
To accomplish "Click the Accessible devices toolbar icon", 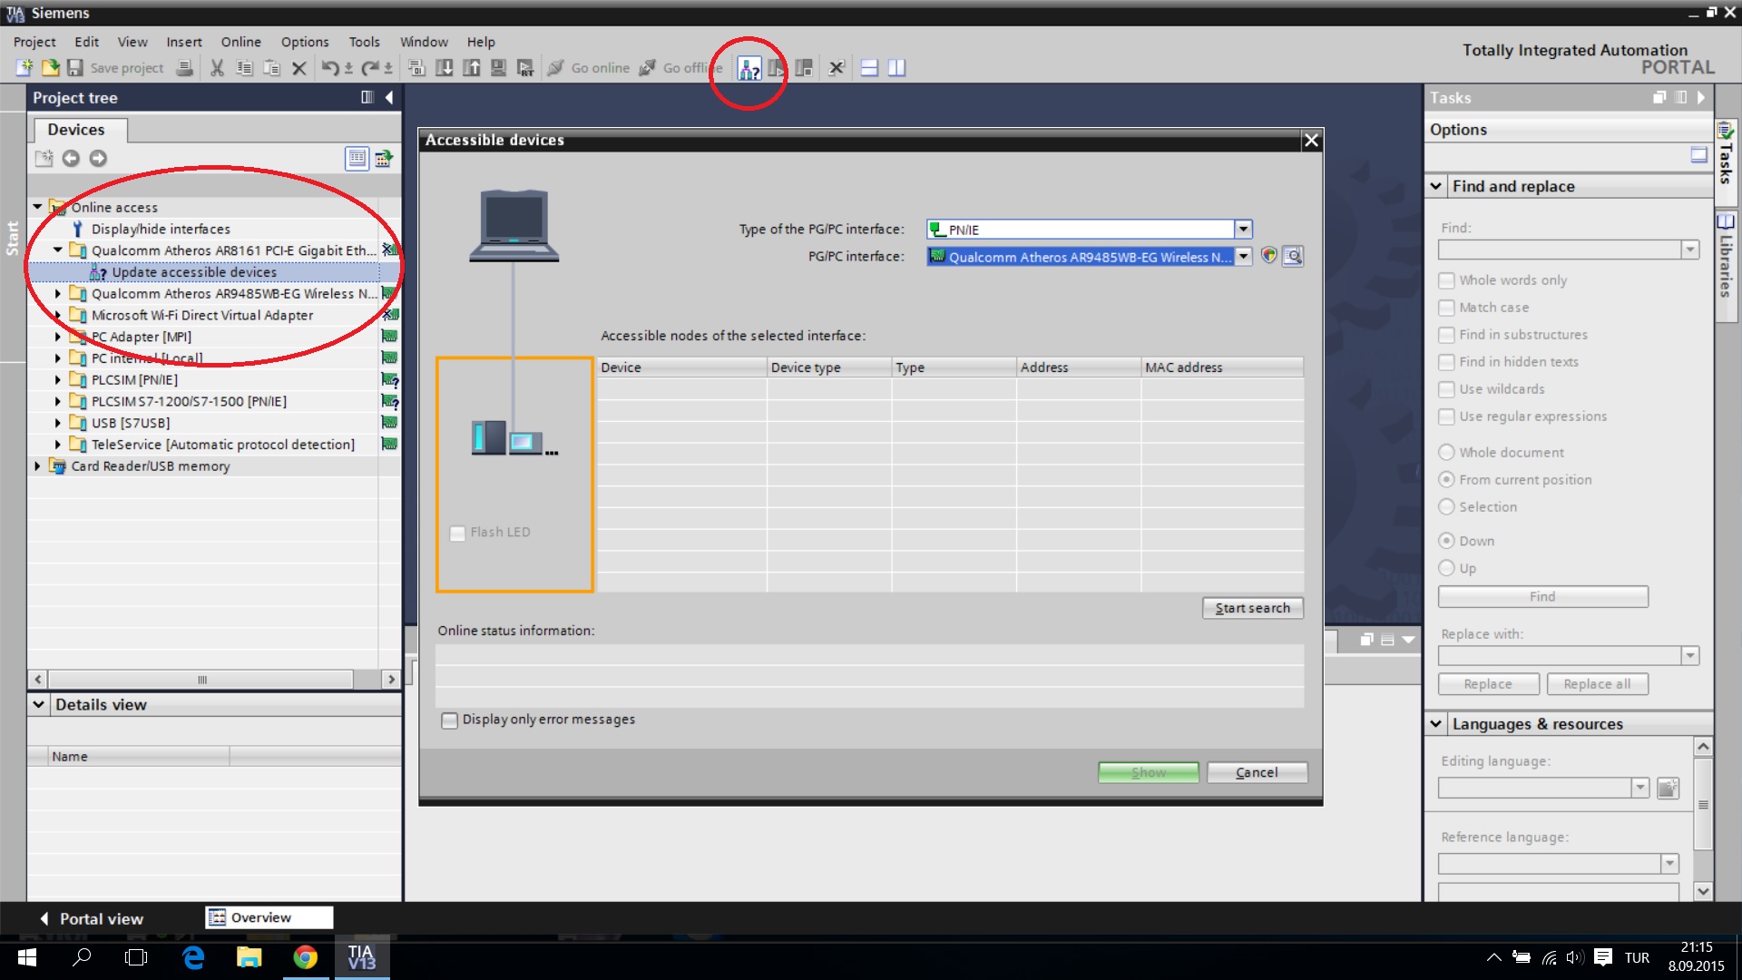I will (x=749, y=68).
